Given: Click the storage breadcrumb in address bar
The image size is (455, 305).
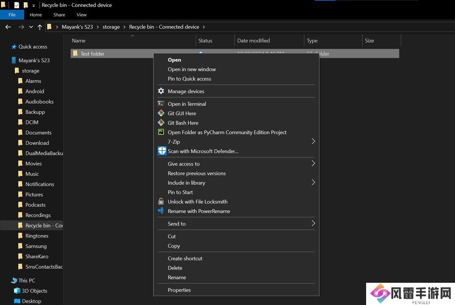Looking at the screenshot, I should pos(111,27).
